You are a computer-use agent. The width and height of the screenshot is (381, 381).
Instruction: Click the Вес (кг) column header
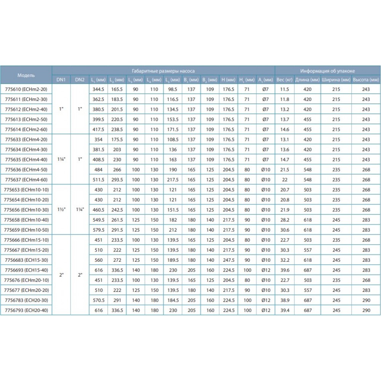pos(285,80)
